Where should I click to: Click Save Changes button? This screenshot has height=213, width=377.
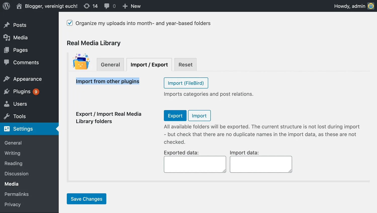click(86, 199)
